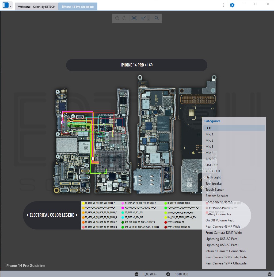This screenshot has height=277, width=274.
Task: Open Infrared Camera Connection category
Action: click(x=234, y=251)
